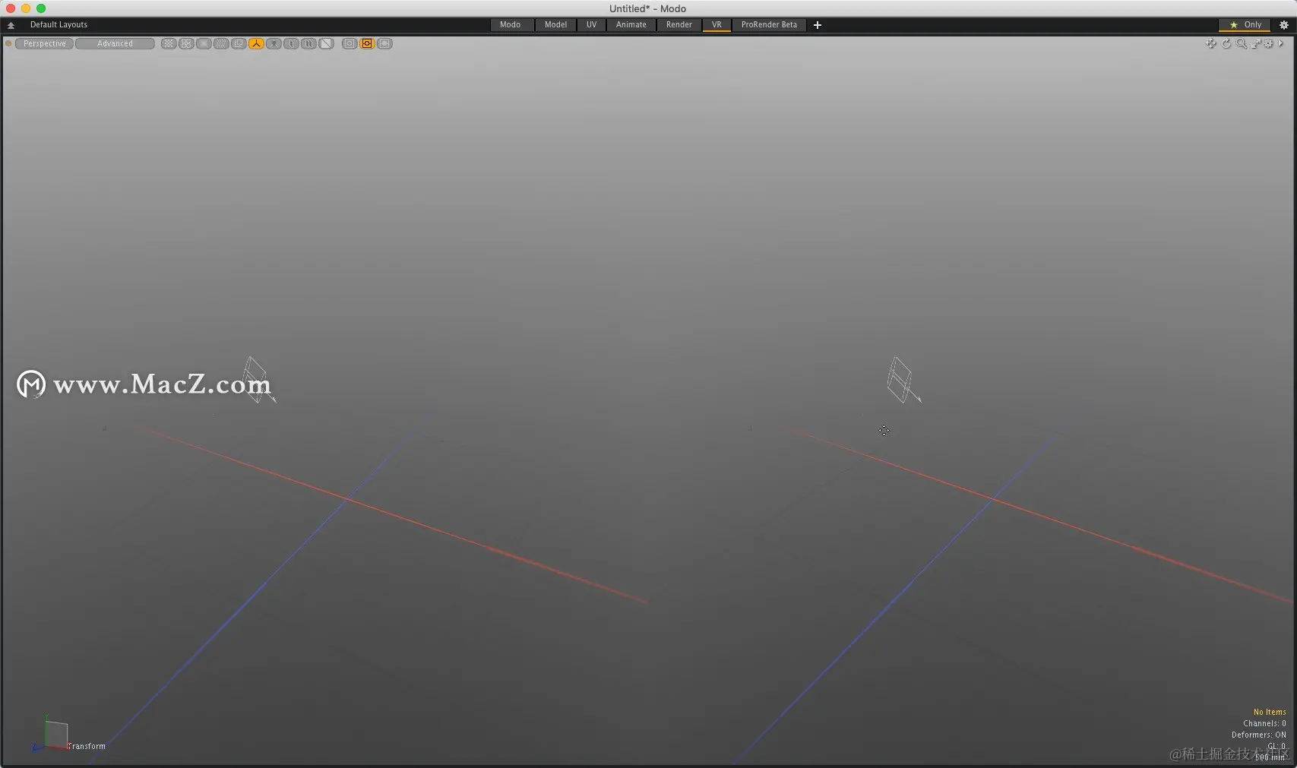Toggle the single half-cylinder viewport icon
The height and width of the screenshot is (768, 1297).
tap(291, 44)
